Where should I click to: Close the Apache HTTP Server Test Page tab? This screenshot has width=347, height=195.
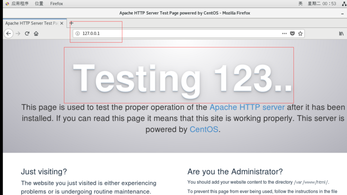tap(62, 23)
